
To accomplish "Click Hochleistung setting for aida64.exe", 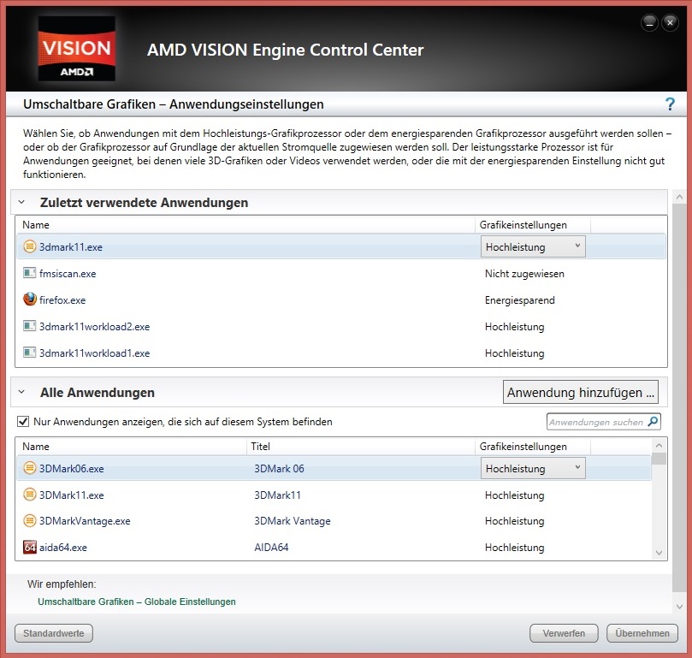I will point(515,548).
